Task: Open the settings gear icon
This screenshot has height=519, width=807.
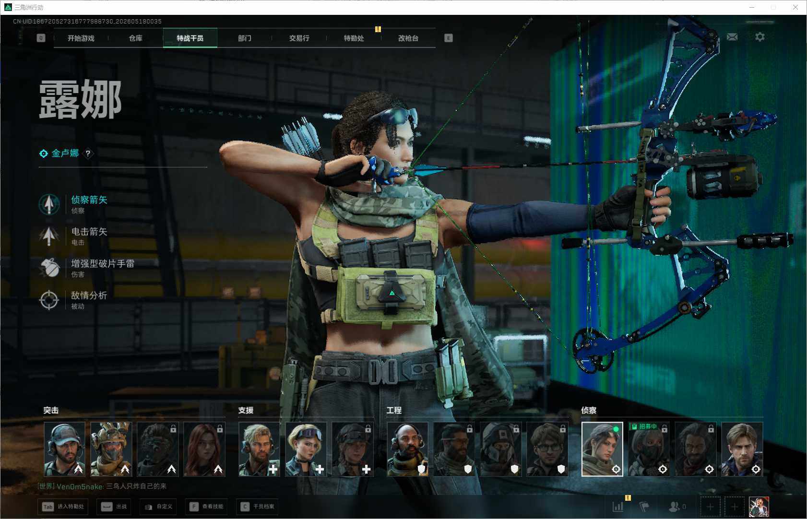Action: (x=760, y=37)
